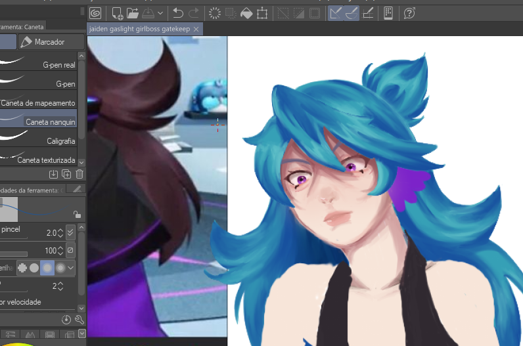Click brush size 2.0 stepper arrows
Screen dimensions: 523x346
coord(60,232)
